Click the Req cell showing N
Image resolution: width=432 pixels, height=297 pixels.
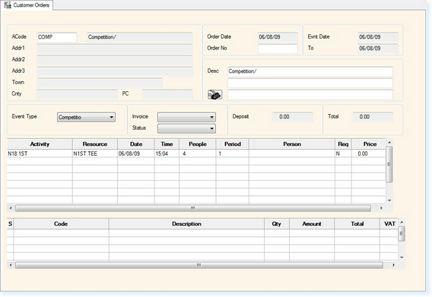pos(343,153)
